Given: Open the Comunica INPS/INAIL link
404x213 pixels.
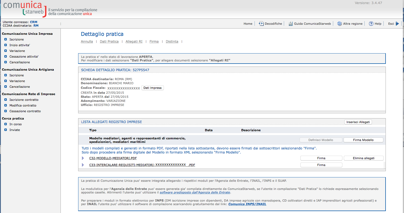Looking at the screenshot, I should click(x=247, y=204).
